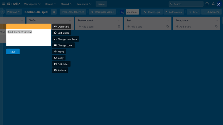Create from template in Test list

(x=168, y=26)
